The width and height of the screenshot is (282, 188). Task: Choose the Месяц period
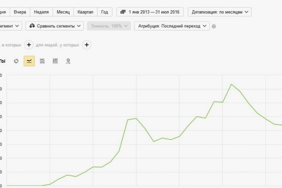pyautogui.click(x=63, y=12)
